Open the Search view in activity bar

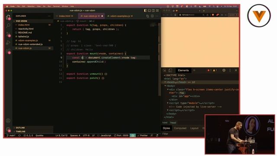(8, 26)
